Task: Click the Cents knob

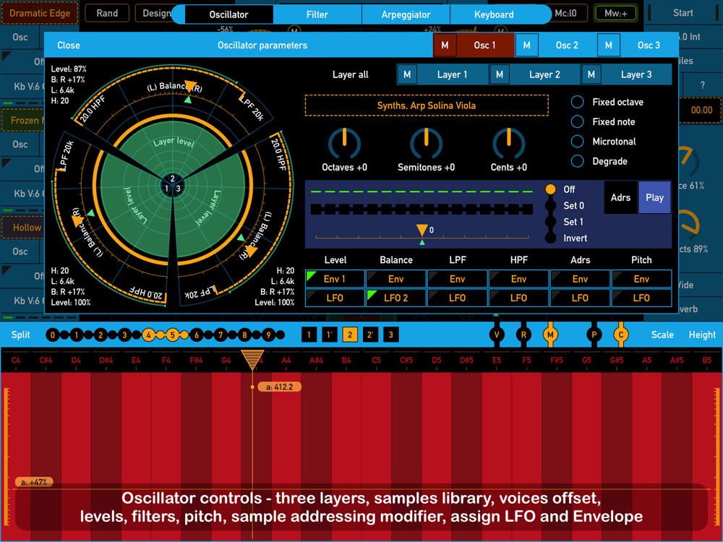Action: click(508, 144)
